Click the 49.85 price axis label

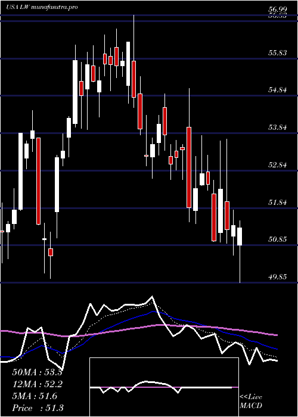click(278, 277)
